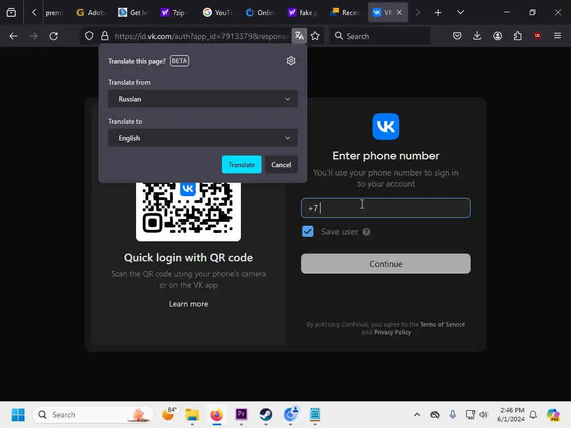The width and height of the screenshot is (571, 428).
Task: Open Copilot preview icon
Action: (x=553, y=415)
